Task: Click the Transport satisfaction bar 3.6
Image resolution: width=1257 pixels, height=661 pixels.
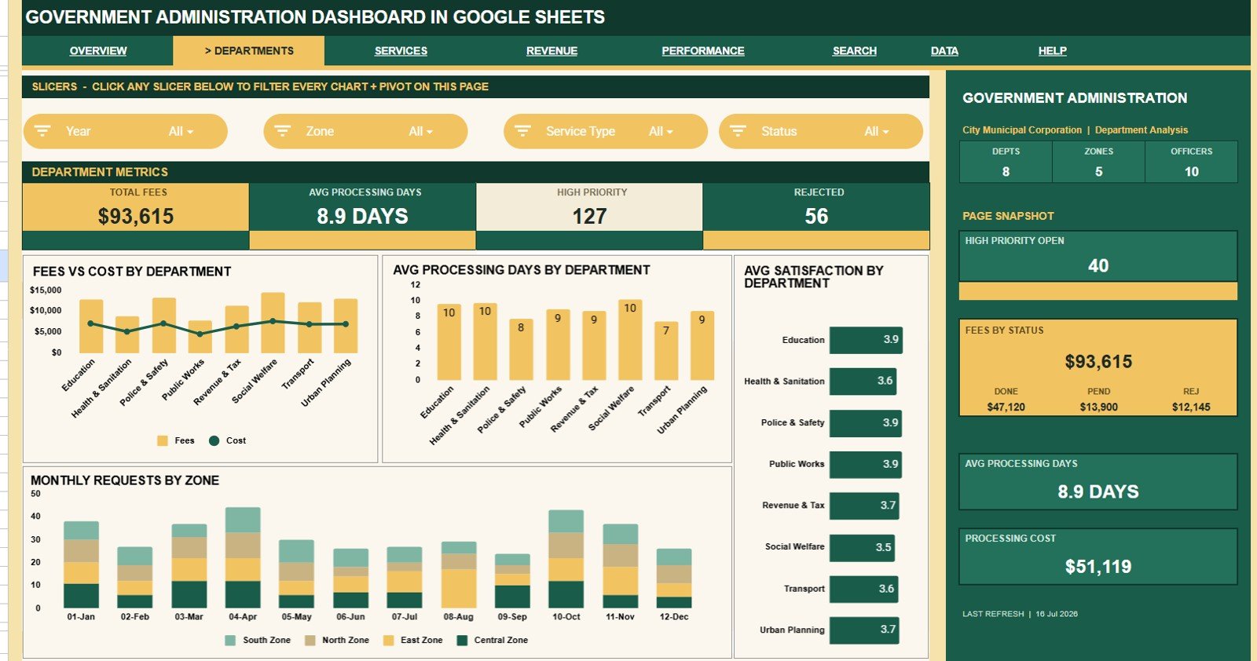Action: coord(863,589)
